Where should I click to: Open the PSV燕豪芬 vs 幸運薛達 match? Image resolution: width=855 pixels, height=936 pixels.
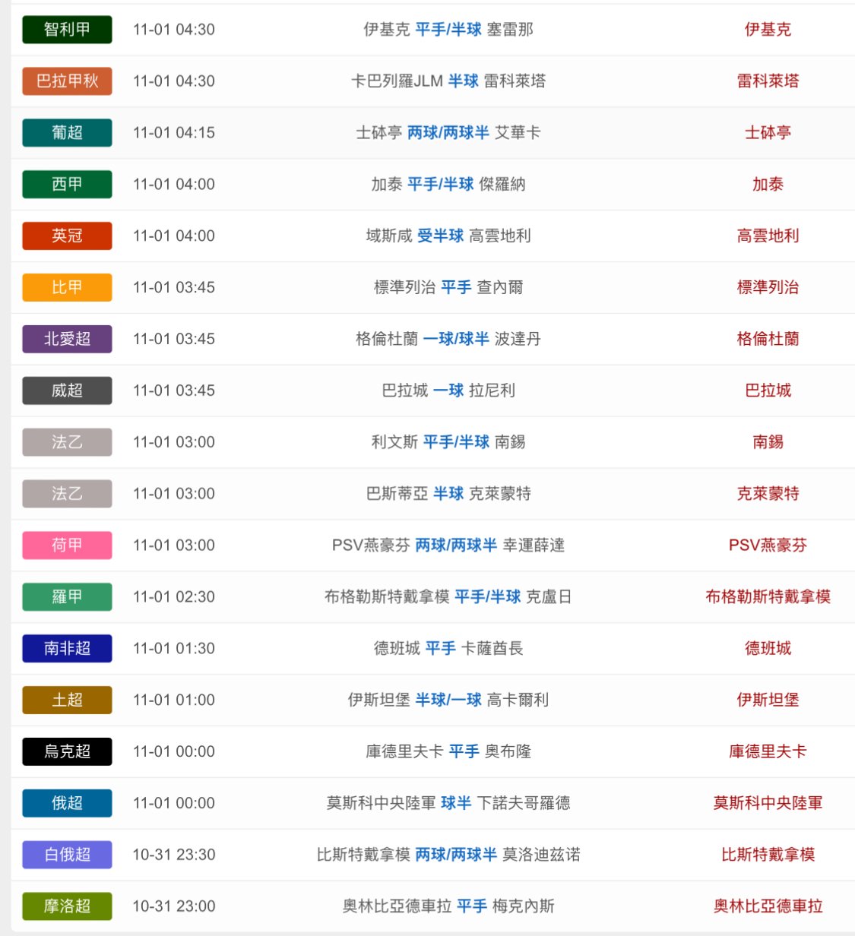(x=448, y=545)
